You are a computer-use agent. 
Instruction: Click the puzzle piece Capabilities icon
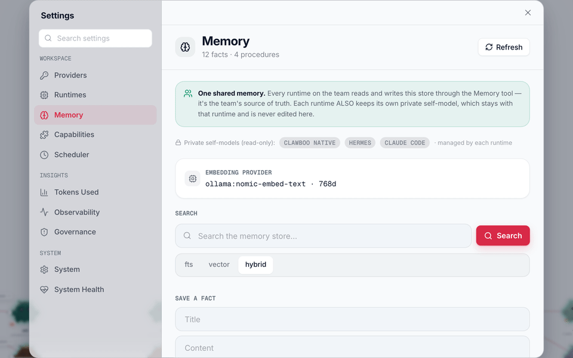click(x=44, y=135)
